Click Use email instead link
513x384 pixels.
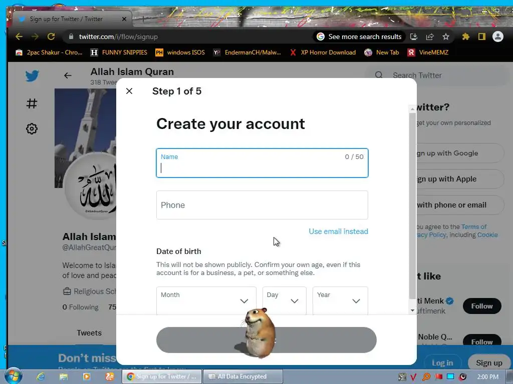(x=338, y=231)
